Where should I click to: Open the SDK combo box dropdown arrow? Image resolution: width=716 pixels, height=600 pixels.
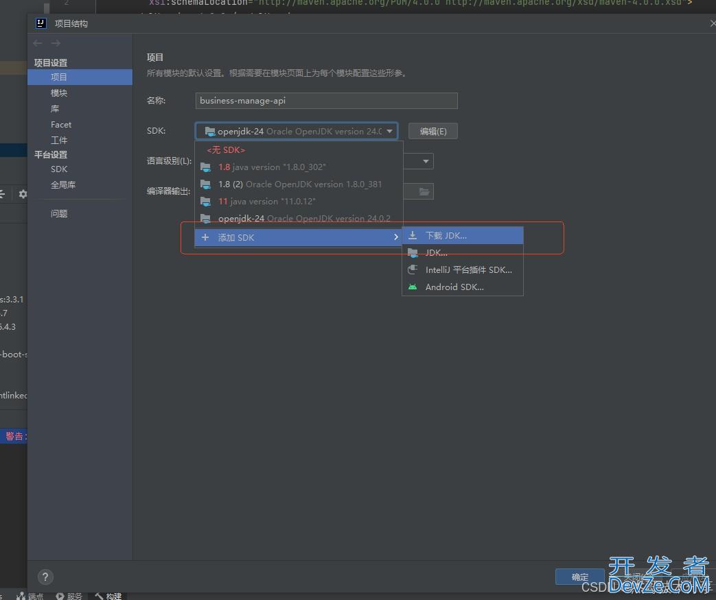[x=390, y=130]
